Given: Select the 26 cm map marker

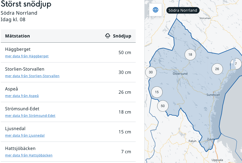Looking at the screenshot, I should (x=217, y=69).
